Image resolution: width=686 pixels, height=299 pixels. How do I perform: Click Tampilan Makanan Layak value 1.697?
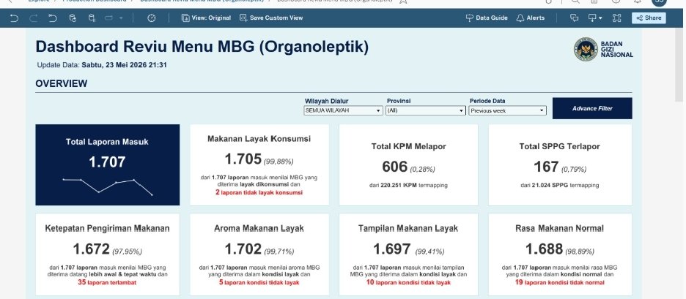click(x=392, y=249)
